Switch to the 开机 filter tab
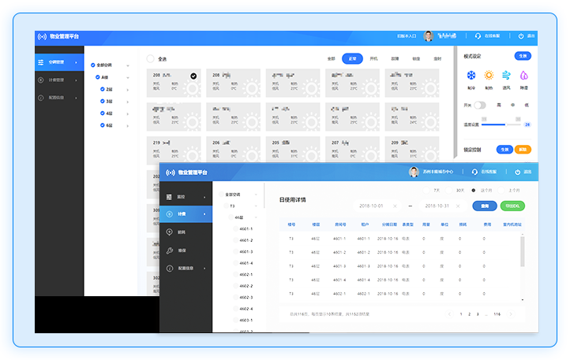The height and width of the screenshot is (360, 570). pyautogui.click(x=373, y=58)
